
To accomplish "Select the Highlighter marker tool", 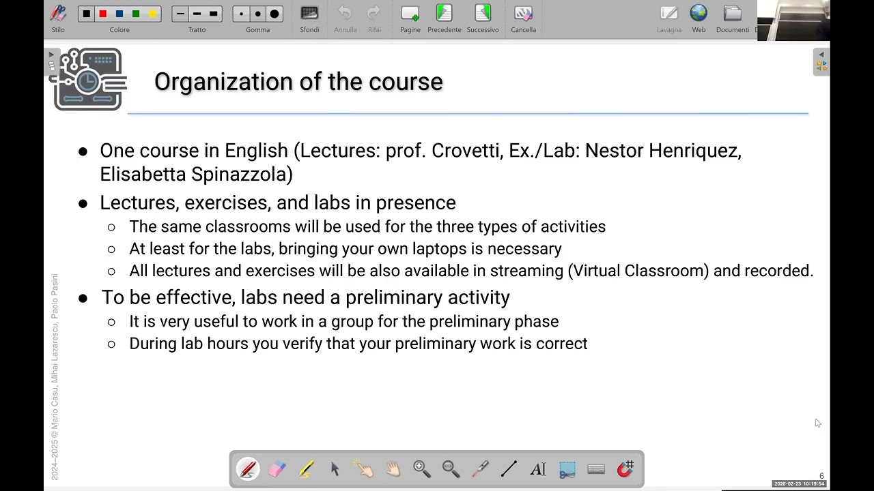I will [x=306, y=469].
